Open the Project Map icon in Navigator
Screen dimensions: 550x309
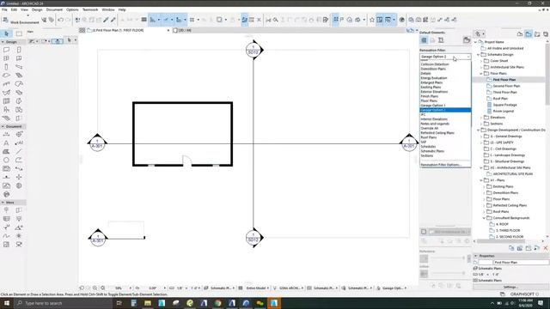coord(520,33)
